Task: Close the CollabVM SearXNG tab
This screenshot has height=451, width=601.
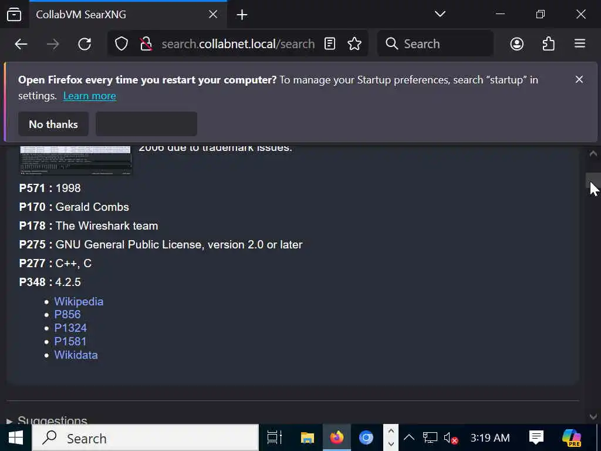Action: point(213,15)
